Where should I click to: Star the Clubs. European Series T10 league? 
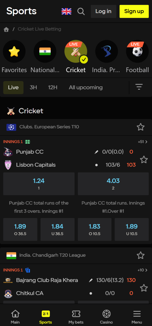(141, 127)
